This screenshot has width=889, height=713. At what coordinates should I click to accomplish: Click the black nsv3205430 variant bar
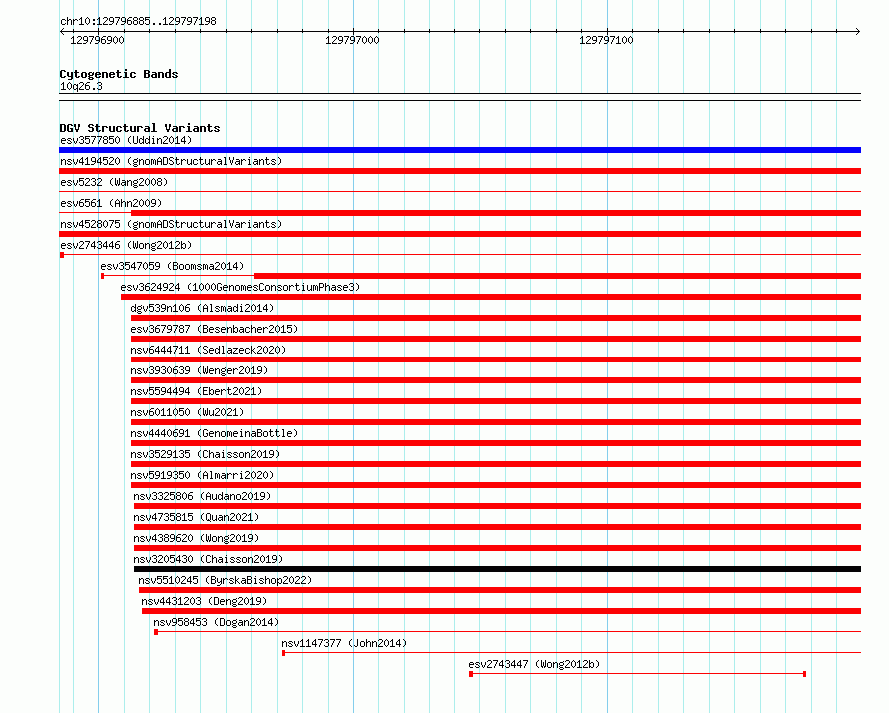coord(497,569)
